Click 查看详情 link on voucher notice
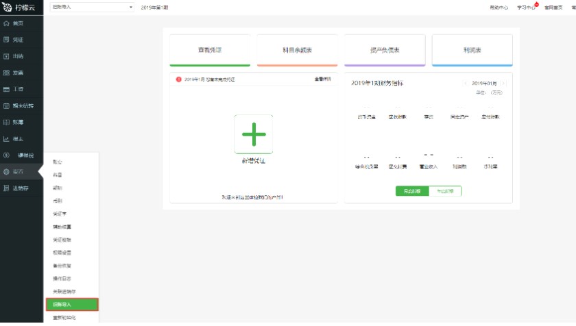This screenshot has width=576, height=326. click(x=323, y=79)
